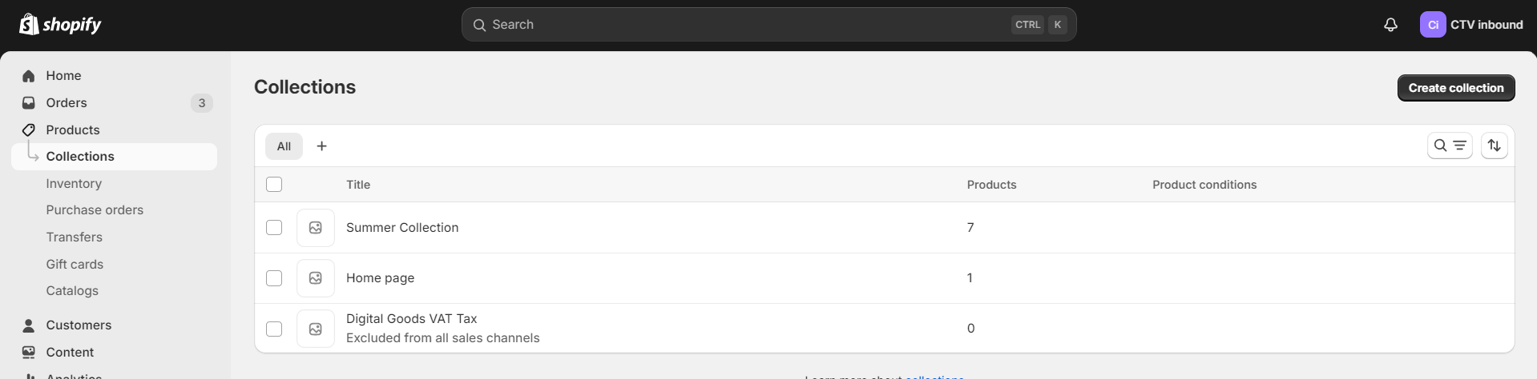Click the add new view plus icon
This screenshot has width=1537, height=379.
321,146
